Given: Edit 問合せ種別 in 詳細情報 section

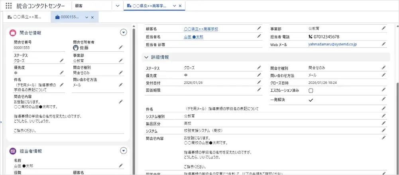Looking at the screenshot, I should (x=384, y=67).
